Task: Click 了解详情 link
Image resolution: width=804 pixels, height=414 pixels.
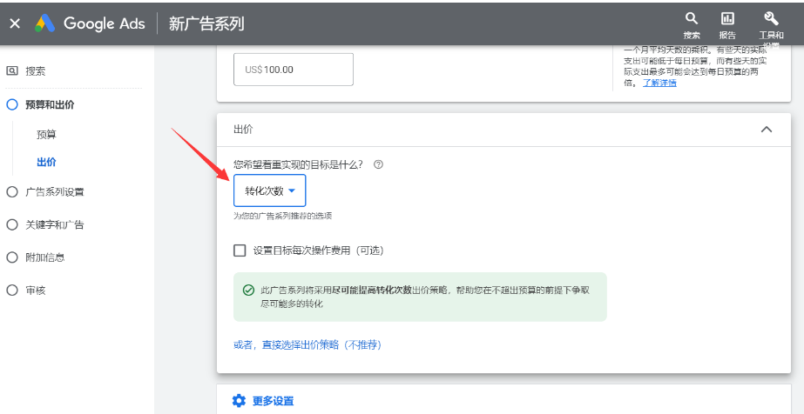Action: click(659, 83)
